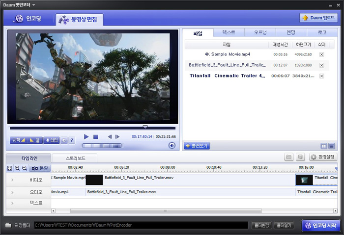Click the timeline playhead marker

tap(336, 168)
